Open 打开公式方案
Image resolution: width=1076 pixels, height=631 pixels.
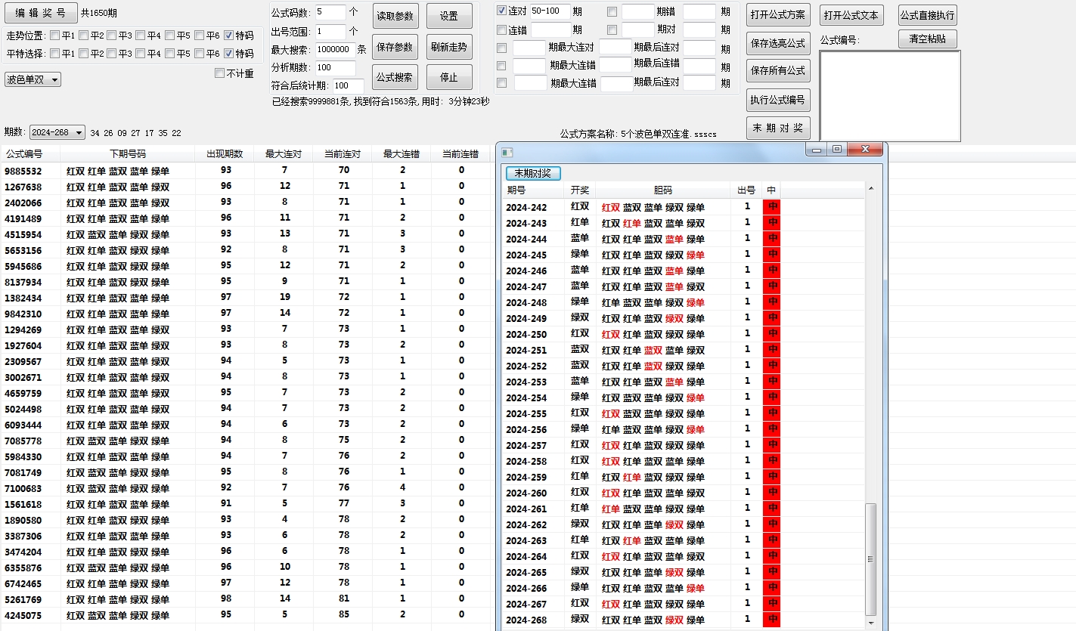coord(777,15)
